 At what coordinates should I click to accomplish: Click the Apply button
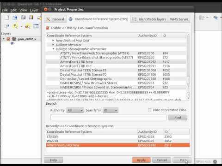[x=141, y=160]
